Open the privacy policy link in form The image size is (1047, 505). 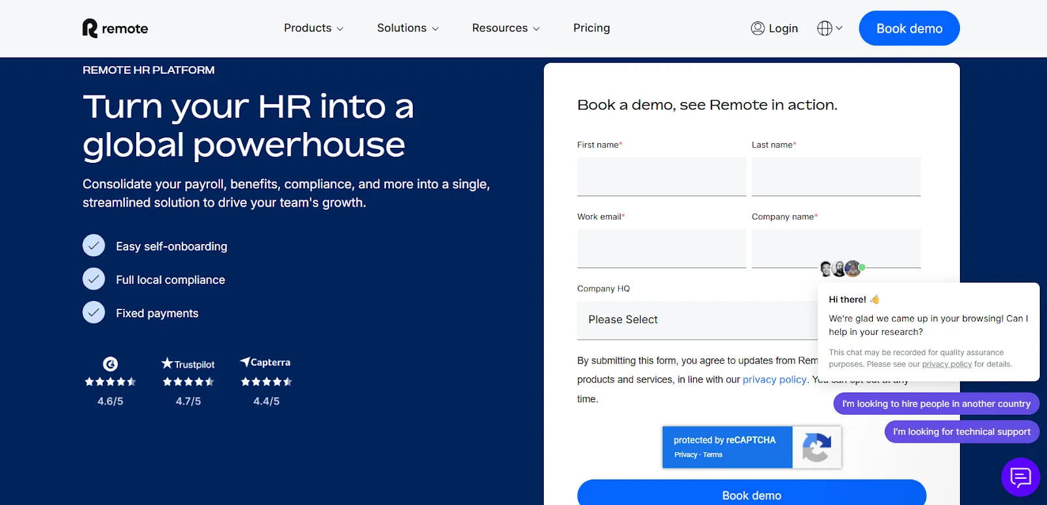coord(774,379)
